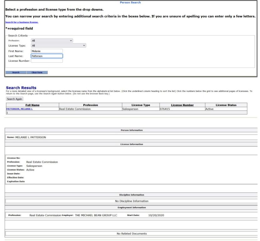Open the Profession dropdown
Screen dimensions: 260x241
click(52, 41)
